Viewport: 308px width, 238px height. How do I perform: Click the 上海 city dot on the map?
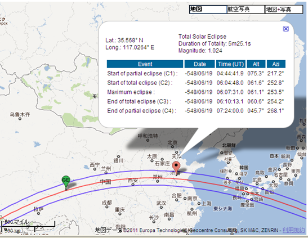(x=199, y=204)
